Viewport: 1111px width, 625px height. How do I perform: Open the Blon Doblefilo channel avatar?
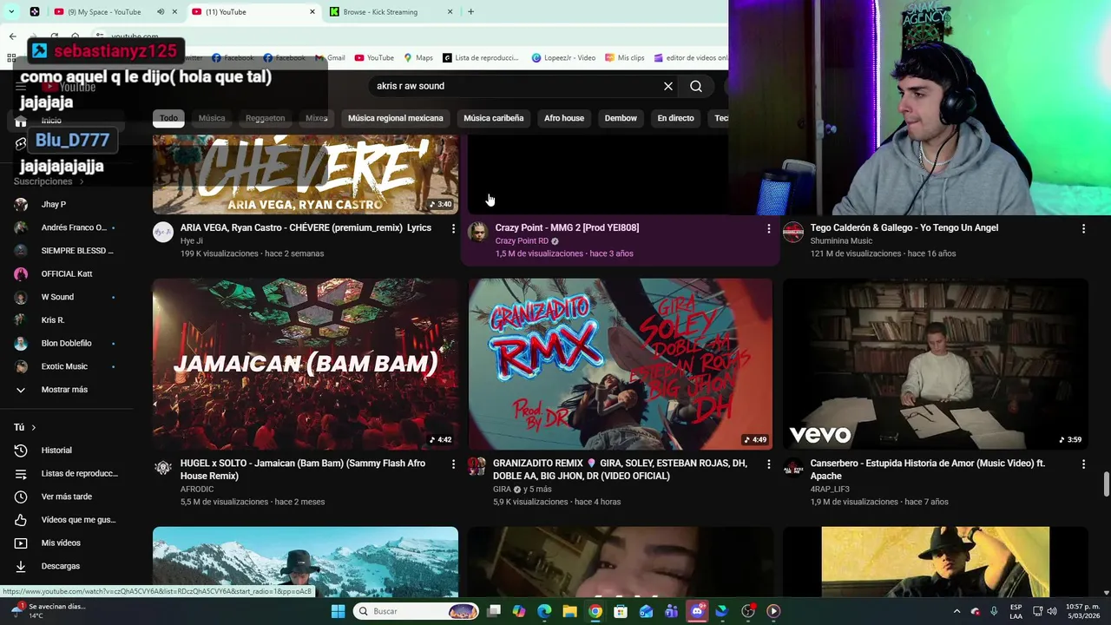(21, 343)
